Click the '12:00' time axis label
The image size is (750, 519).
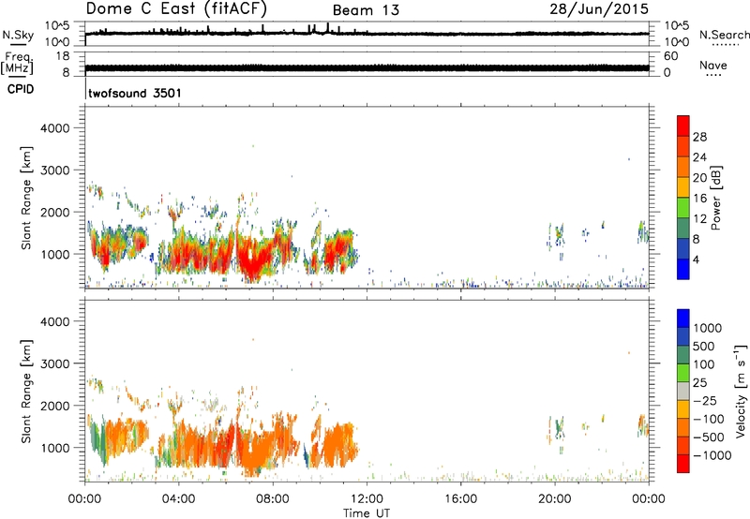click(x=367, y=499)
